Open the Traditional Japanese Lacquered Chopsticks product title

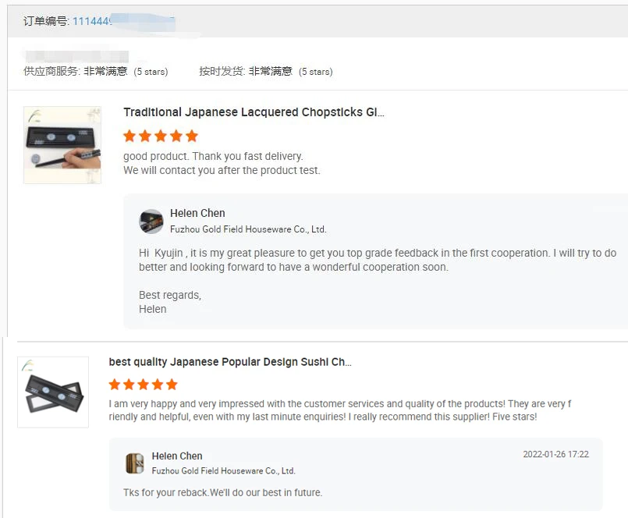tap(254, 112)
